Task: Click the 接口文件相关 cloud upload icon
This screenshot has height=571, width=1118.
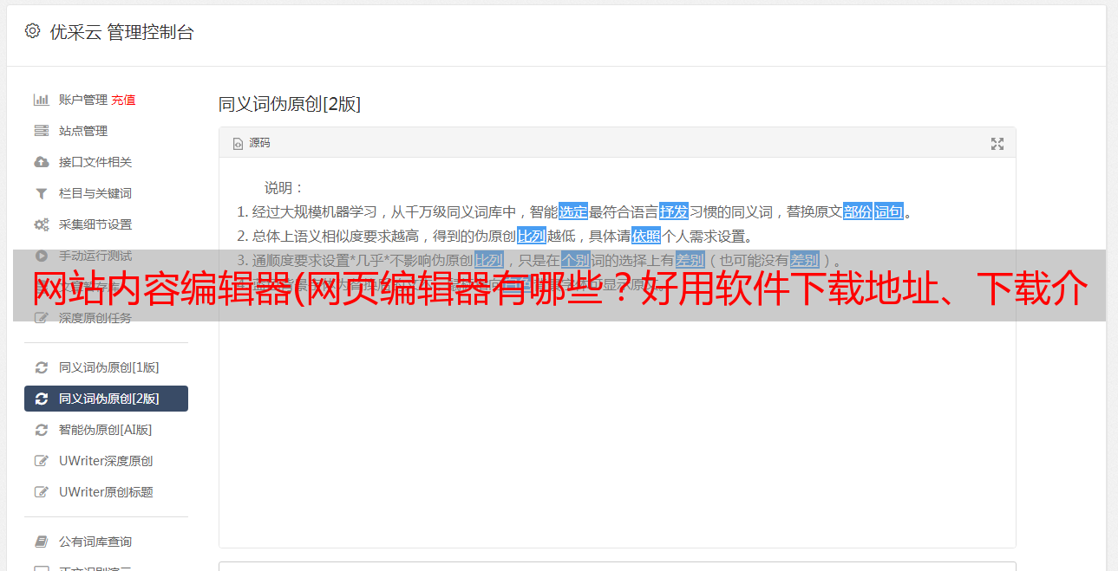Action: [41, 162]
